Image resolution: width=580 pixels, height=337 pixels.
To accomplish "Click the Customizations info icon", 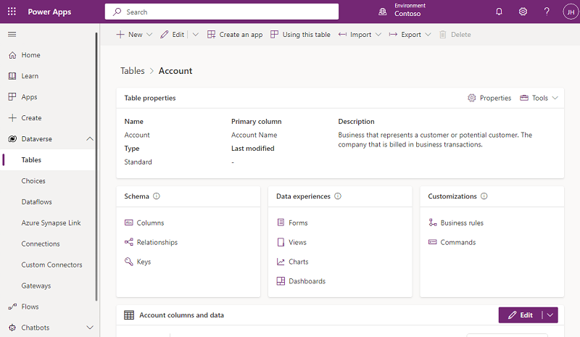I will [x=484, y=196].
